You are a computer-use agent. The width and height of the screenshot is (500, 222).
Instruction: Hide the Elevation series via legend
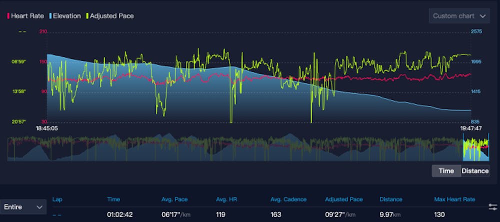64,16
